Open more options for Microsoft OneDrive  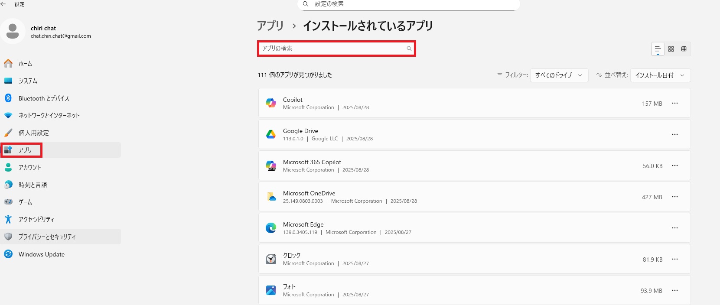(x=675, y=197)
